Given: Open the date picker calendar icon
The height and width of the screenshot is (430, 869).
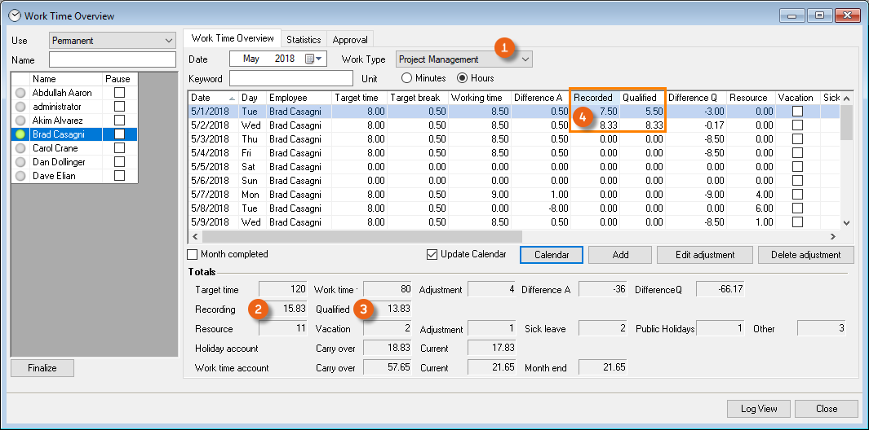Looking at the screenshot, I should point(310,59).
